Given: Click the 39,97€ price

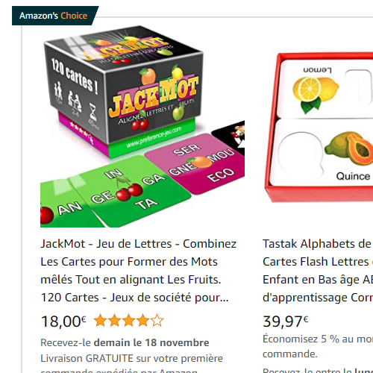Looking at the screenshot, I should 286,322.
